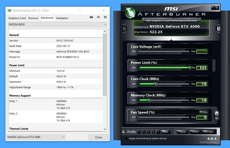Click the Core Clock slider handle

156,84
